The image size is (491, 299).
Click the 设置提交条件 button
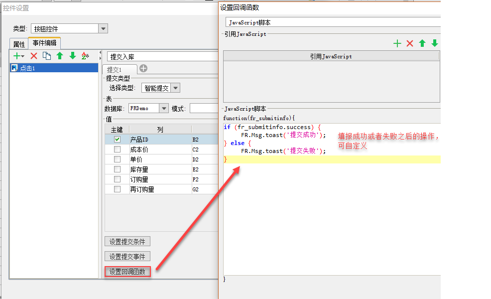127,242
